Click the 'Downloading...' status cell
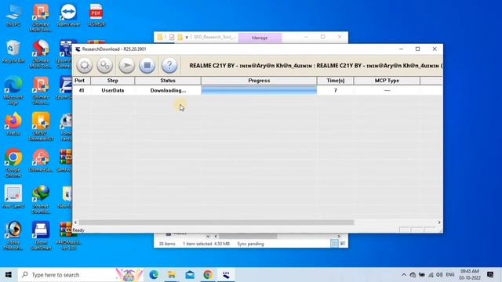Screen dimensions: 502x282 [168, 91]
